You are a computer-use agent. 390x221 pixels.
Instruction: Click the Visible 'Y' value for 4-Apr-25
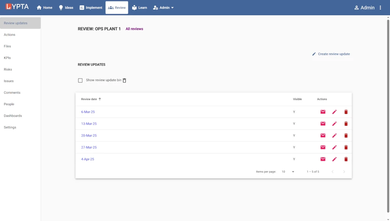coord(294,159)
